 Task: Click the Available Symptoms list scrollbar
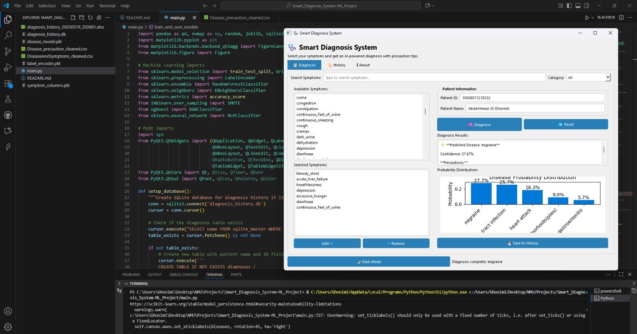tap(425, 112)
